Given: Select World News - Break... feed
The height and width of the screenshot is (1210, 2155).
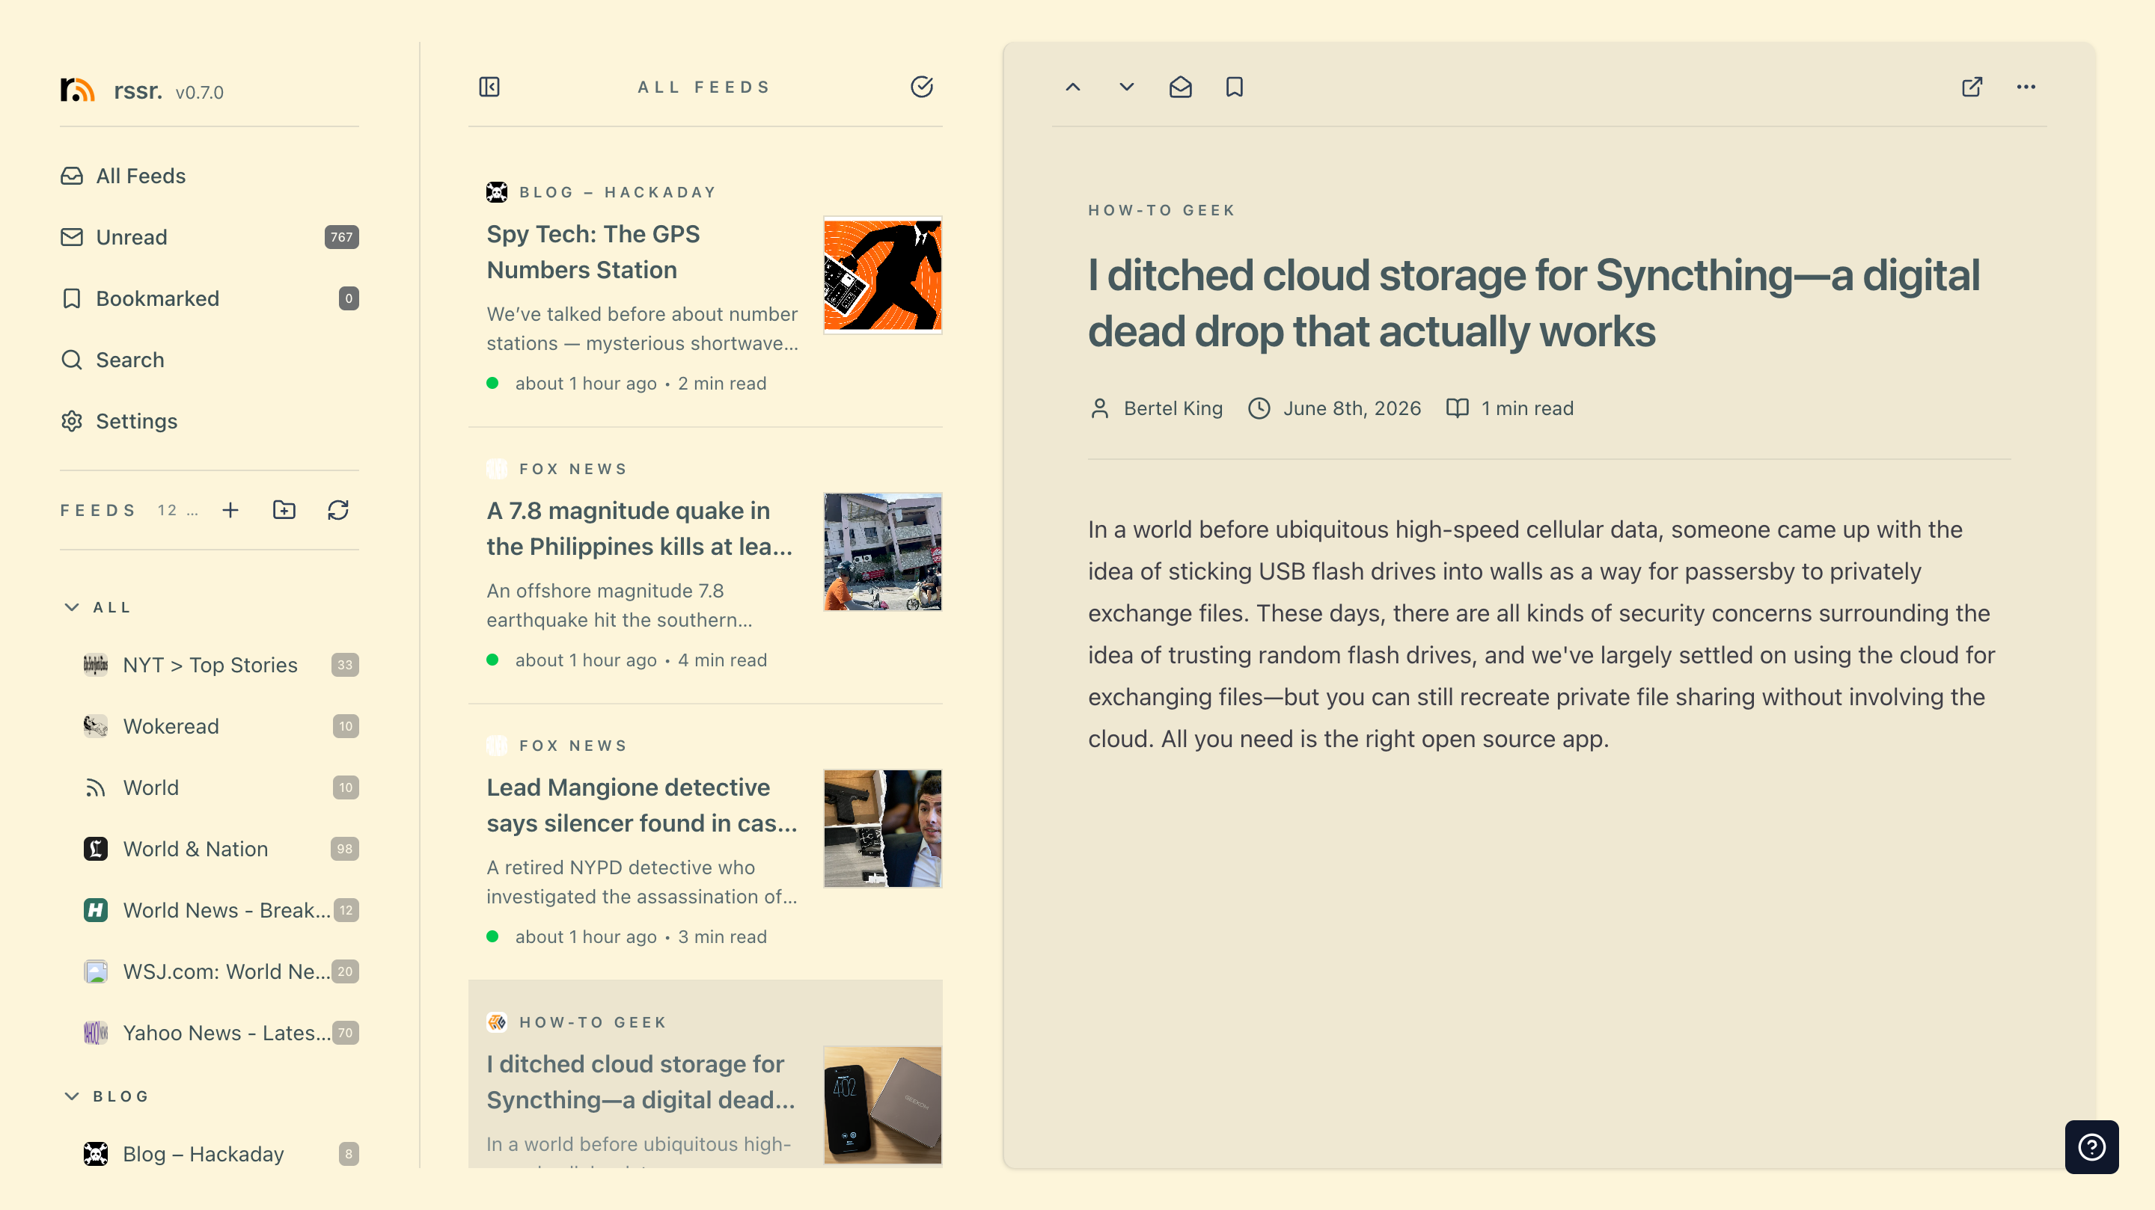Looking at the screenshot, I should click(x=221, y=910).
